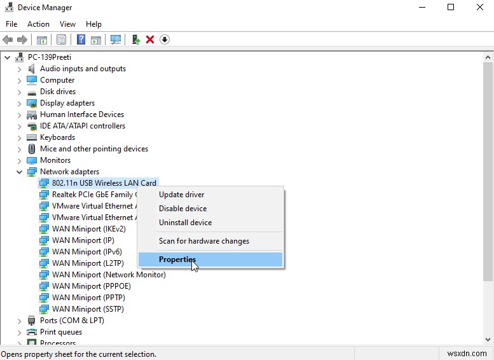Click the Device Manager title bar icon

coord(9,7)
